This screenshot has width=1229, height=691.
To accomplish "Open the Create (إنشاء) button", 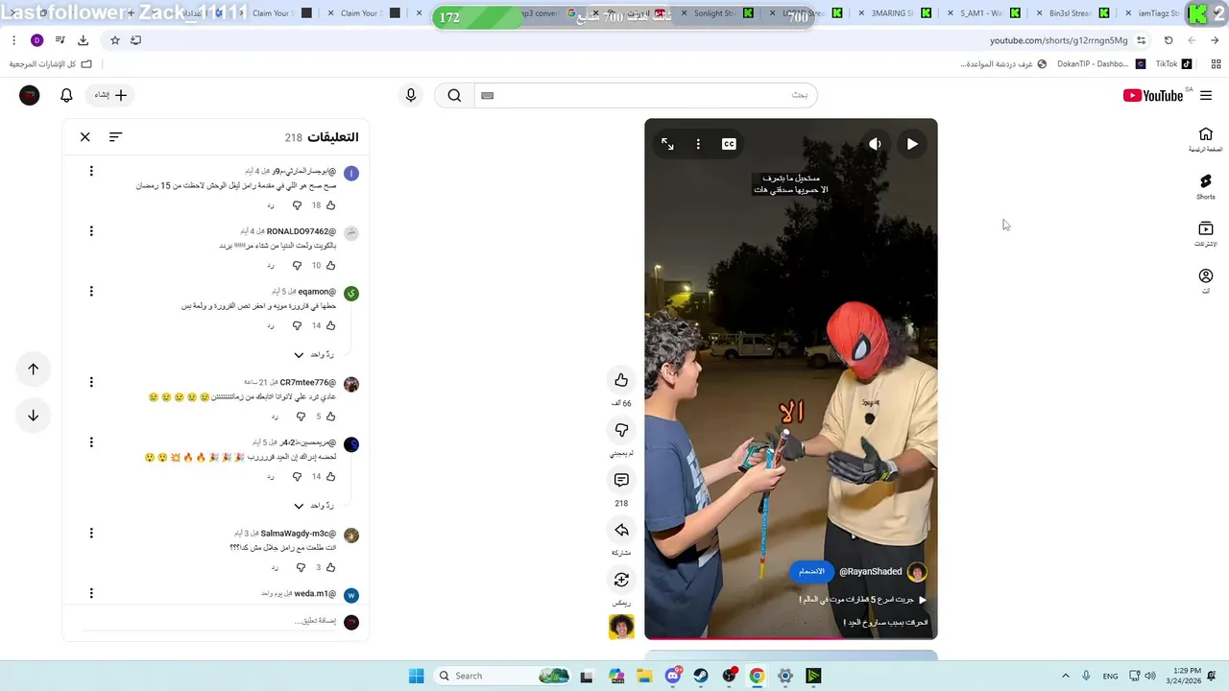I will (110, 95).
